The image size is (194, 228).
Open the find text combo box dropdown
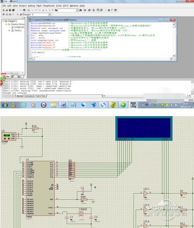coord(77,10)
